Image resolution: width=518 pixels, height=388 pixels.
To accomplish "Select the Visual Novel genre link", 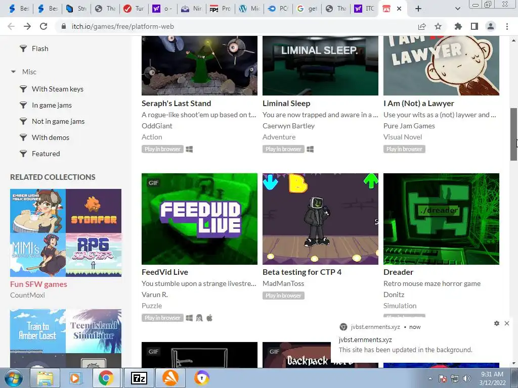I will pos(402,137).
